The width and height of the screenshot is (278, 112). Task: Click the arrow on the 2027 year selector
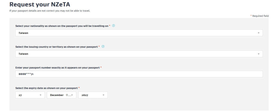(103, 95)
